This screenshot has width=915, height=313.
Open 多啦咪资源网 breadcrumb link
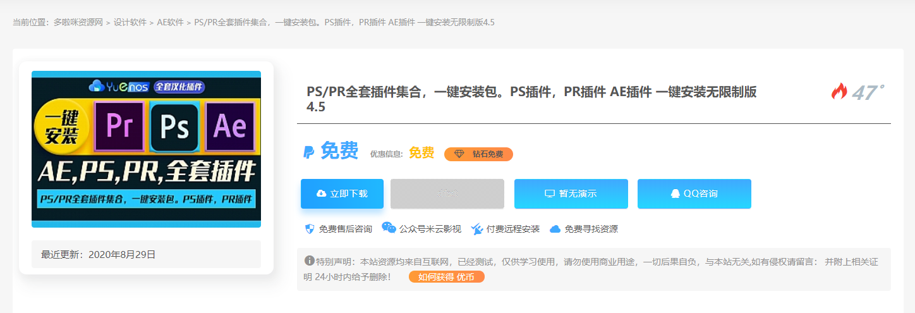point(78,22)
